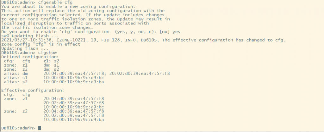Click the 'z1; z2' members in the cfg row

tap(51, 61)
